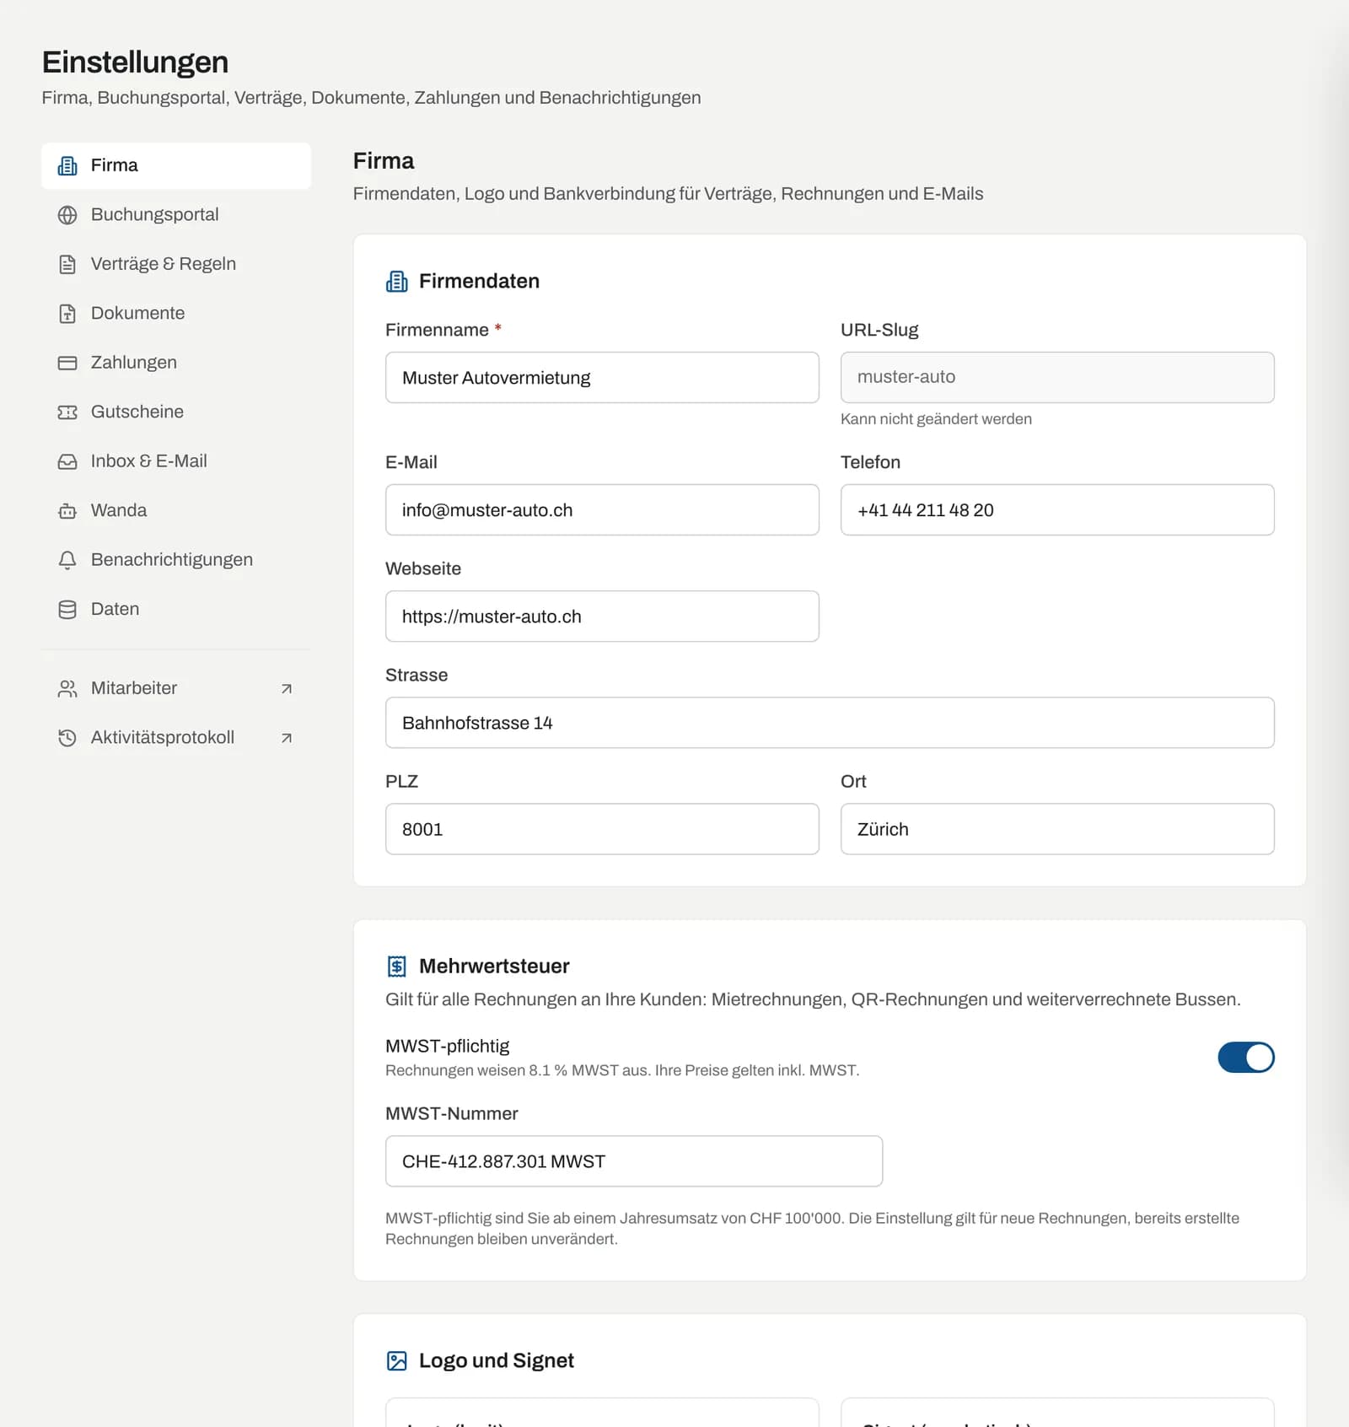Click the 'Mehrwertsteuer' card title

494,967
